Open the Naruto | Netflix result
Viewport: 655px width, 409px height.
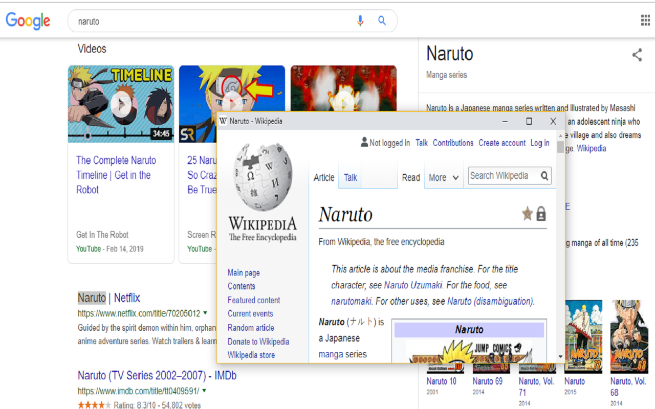[108, 298]
